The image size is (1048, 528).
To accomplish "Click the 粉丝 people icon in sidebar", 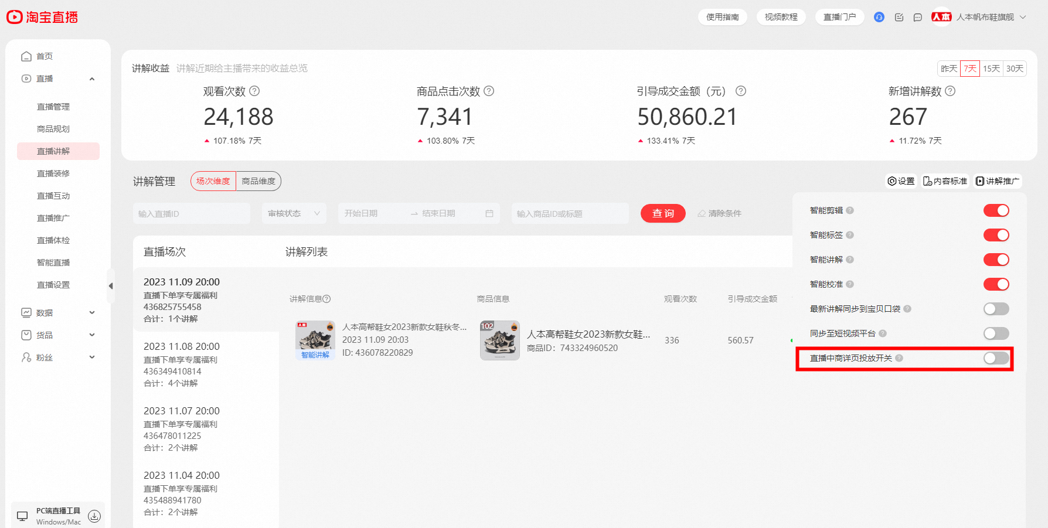I will point(26,357).
